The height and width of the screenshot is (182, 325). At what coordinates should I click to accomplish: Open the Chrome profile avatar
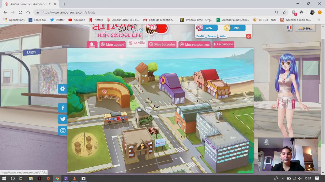pyautogui.click(x=312, y=12)
